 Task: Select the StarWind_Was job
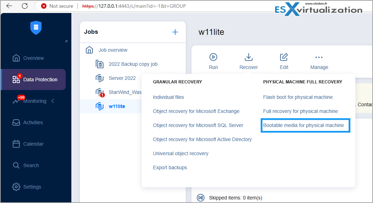coord(125,92)
